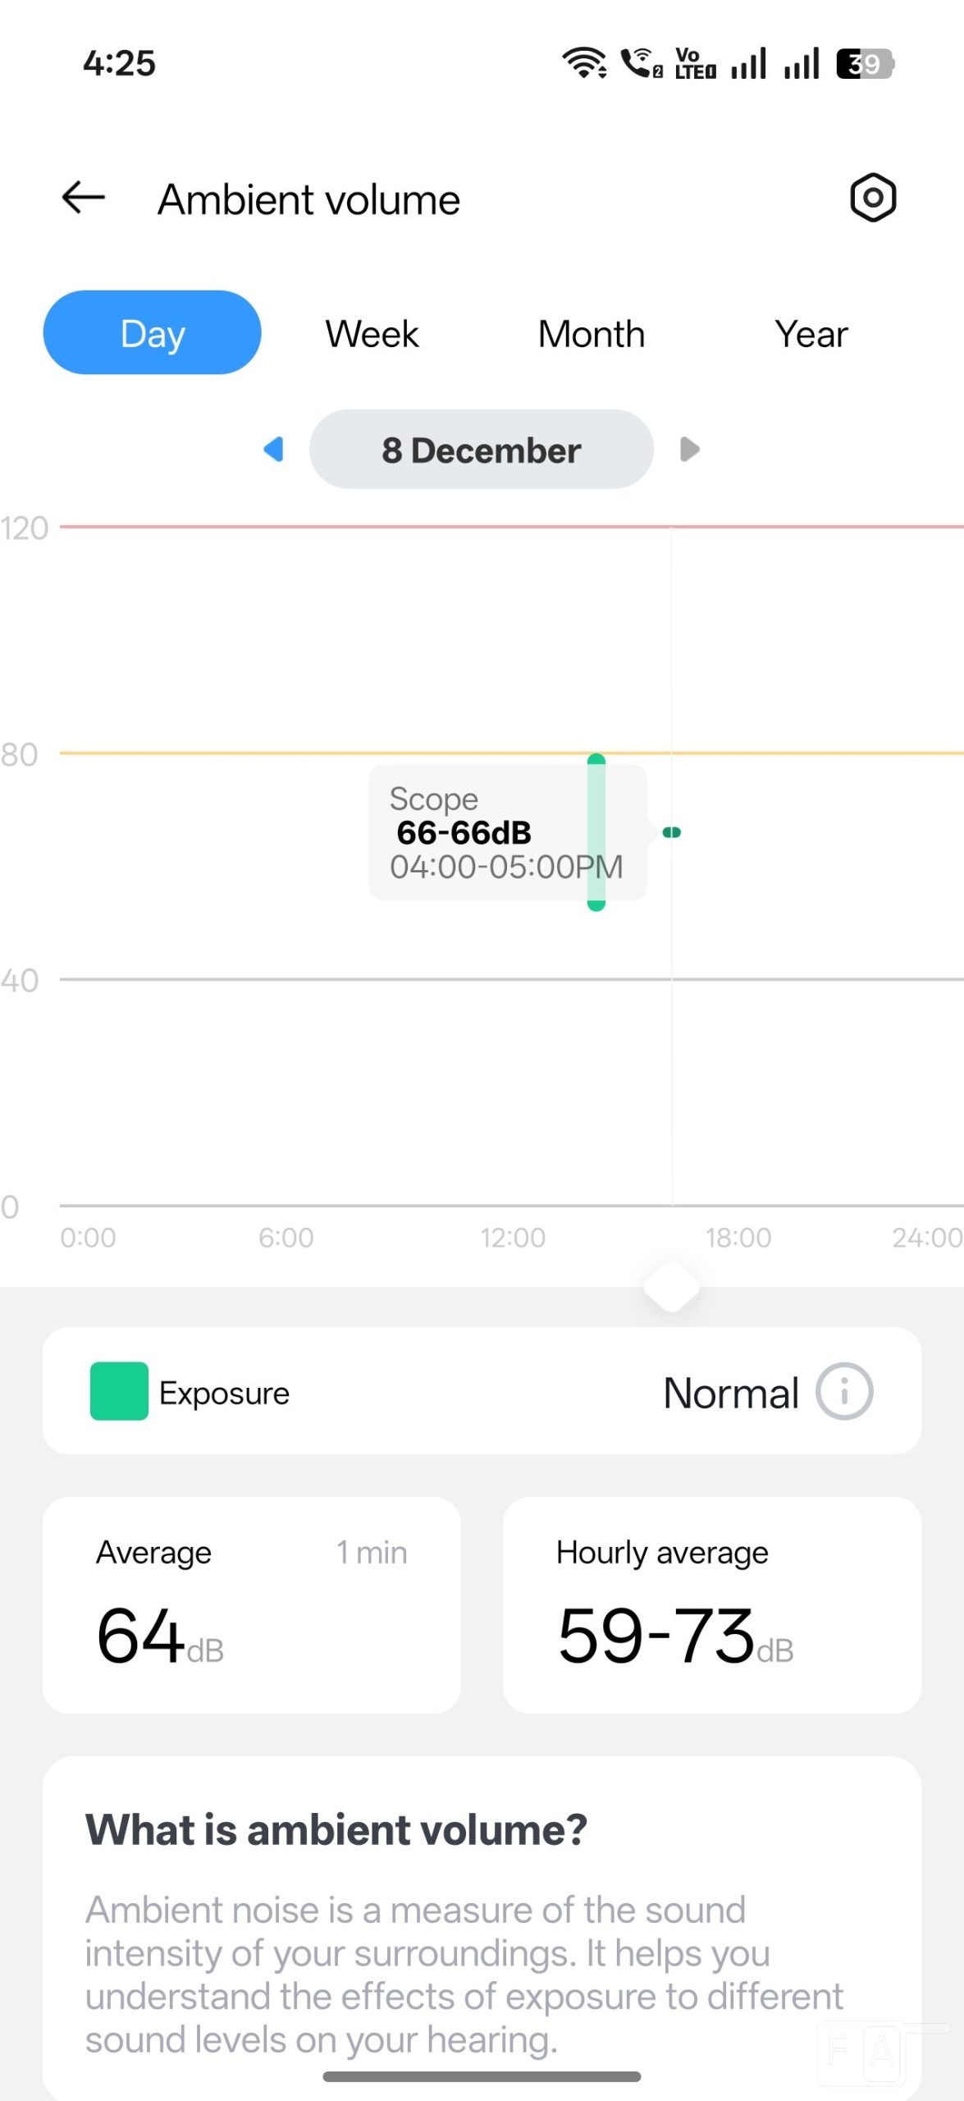Switch to the Year tab
This screenshot has width=964, height=2101.
click(x=811, y=334)
